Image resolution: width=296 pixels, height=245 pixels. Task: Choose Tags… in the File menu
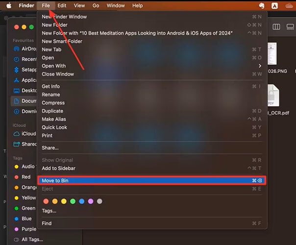tap(152, 211)
